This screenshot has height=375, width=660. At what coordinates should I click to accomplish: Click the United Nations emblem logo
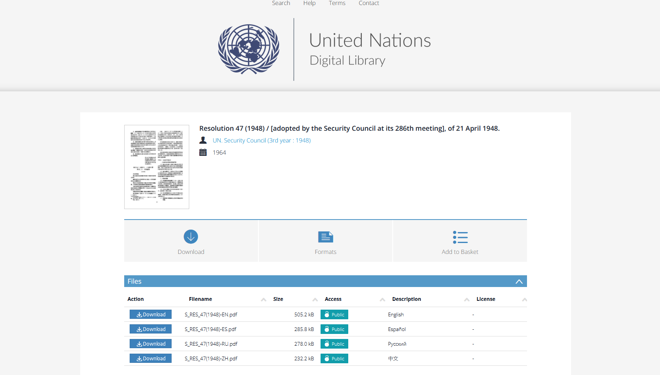[x=248, y=49]
